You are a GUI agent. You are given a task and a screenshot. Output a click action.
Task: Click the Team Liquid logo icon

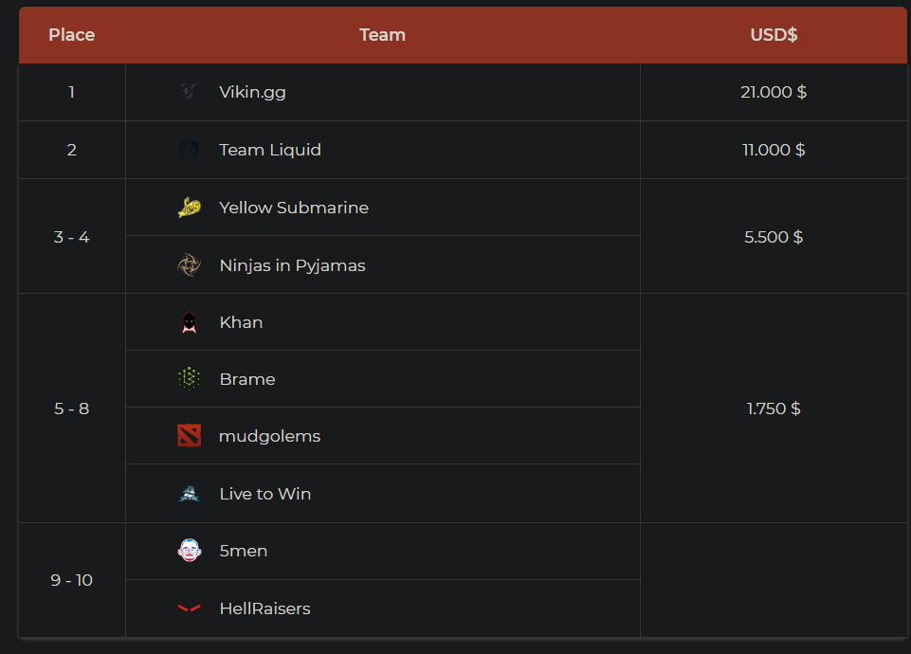190,150
